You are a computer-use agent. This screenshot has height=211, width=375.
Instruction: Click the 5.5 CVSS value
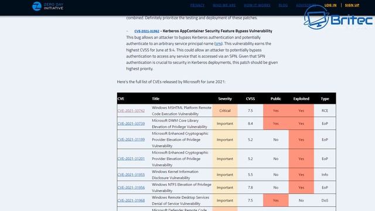tap(250, 175)
